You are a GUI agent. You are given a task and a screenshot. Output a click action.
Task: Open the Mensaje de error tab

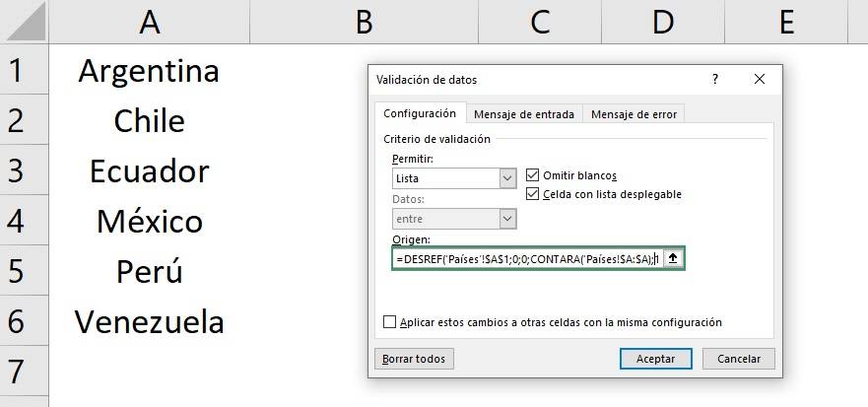pos(634,114)
